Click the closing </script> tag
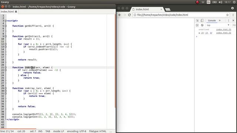Viewport: 237px width, 133px height. click(x=13, y=119)
